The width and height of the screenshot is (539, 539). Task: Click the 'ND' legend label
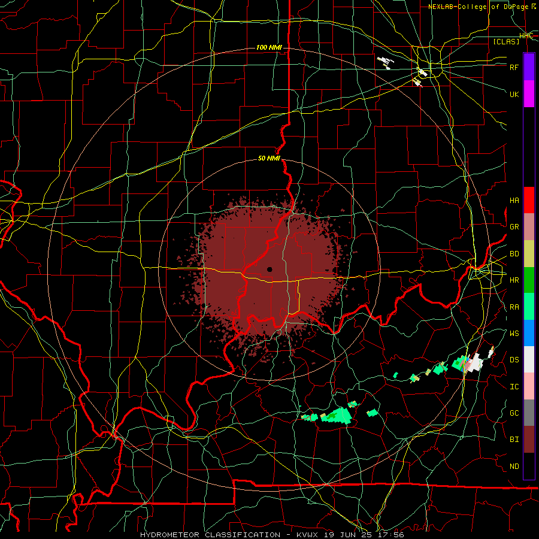[514, 467]
